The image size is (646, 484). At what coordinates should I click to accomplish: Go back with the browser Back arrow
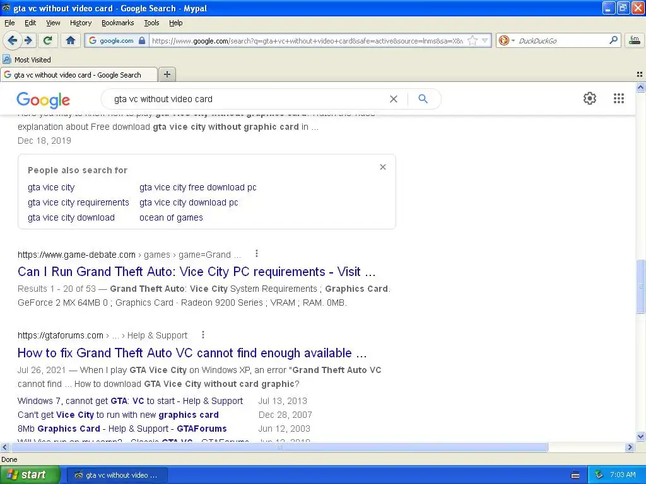[x=12, y=40]
